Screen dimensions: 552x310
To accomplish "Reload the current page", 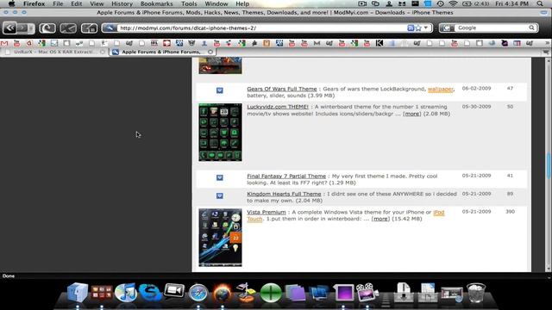I will [x=47, y=28].
